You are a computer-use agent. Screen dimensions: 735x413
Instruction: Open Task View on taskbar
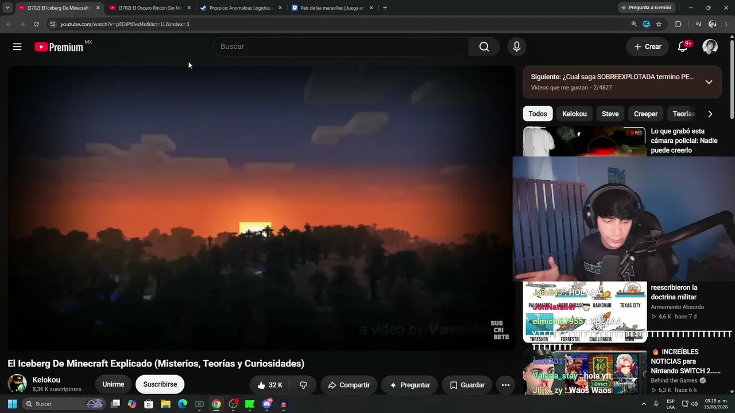point(115,404)
